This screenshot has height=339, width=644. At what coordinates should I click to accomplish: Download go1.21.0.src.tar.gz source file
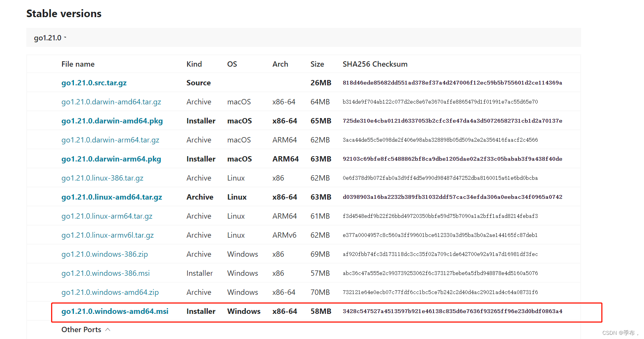(x=94, y=83)
